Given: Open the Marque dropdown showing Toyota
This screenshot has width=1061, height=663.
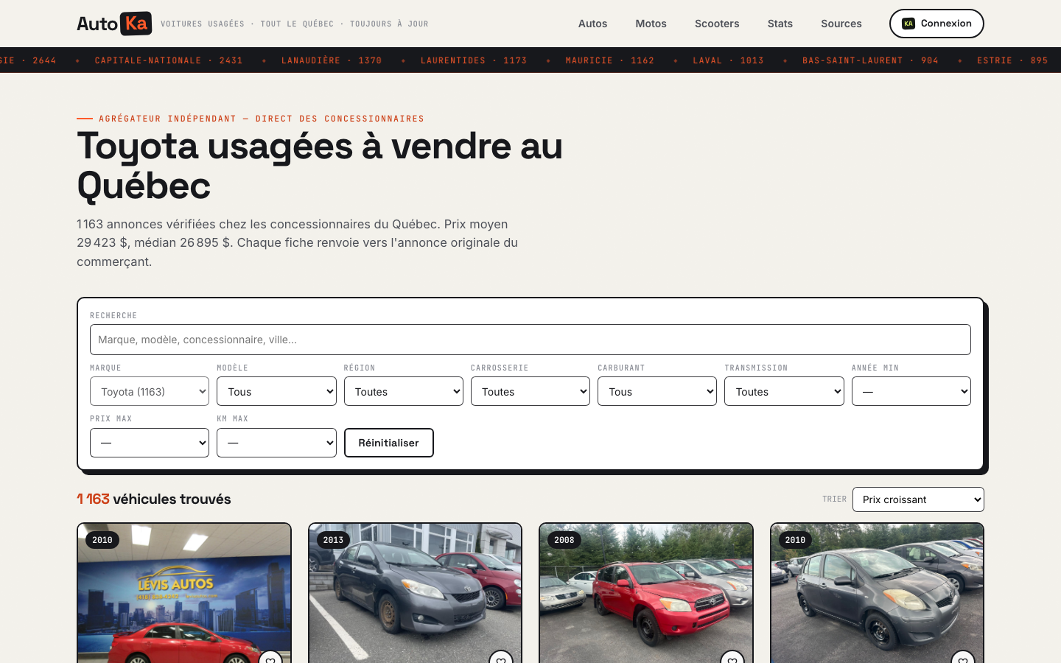Looking at the screenshot, I should (x=150, y=391).
